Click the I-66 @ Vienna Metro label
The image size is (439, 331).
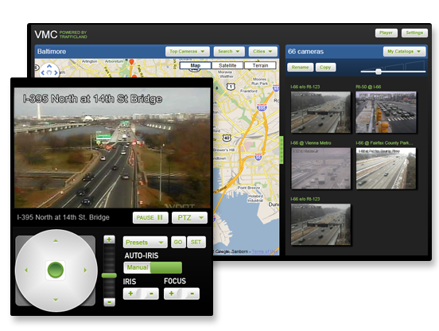311,142
